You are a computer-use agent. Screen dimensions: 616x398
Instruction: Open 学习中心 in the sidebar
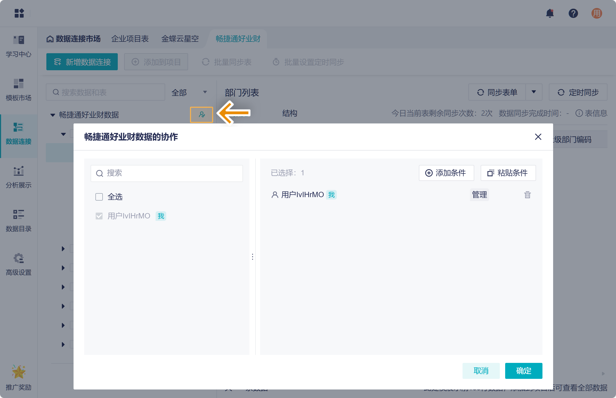19,46
